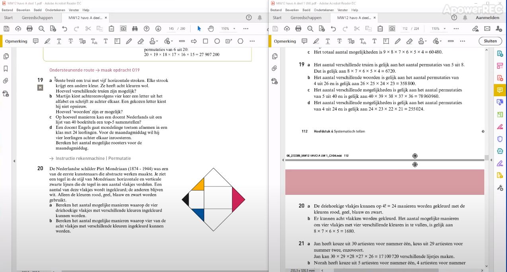The width and height of the screenshot is (507, 272).
Task: Click the Print icon in left window
Action: point(29,29)
